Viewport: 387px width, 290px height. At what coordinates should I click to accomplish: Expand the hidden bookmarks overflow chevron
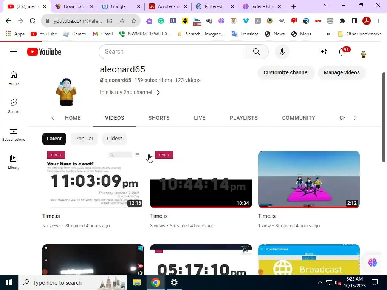pos(328,34)
